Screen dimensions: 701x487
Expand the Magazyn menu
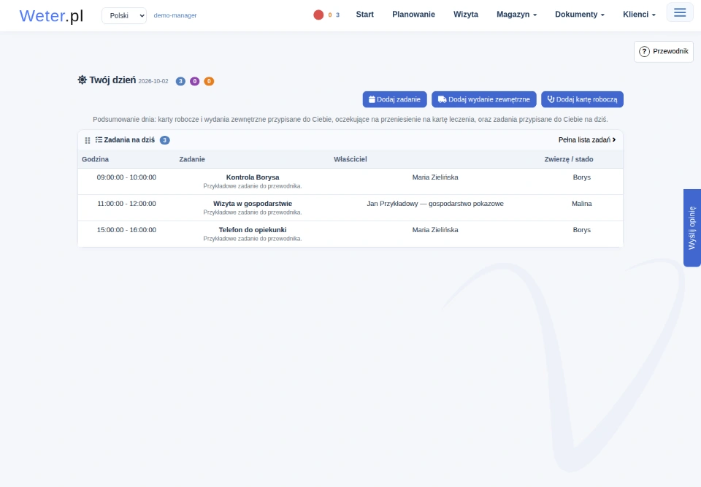point(516,15)
